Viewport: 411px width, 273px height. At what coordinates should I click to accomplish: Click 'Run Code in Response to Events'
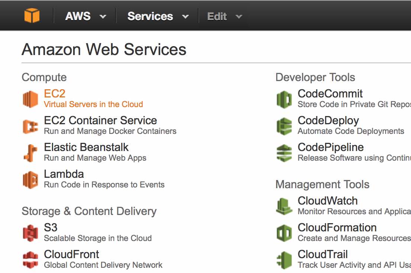tap(104, 184)
